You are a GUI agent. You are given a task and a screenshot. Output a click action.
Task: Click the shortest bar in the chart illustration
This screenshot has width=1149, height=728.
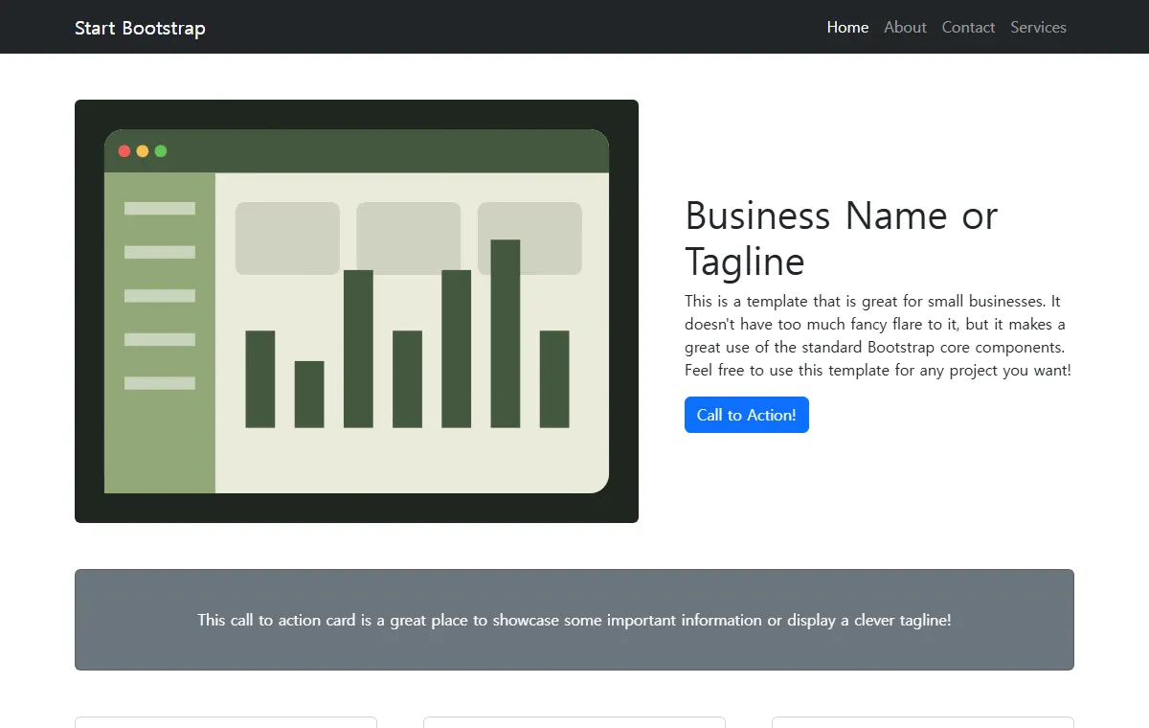pyautogui.click(x=309, y=395)
